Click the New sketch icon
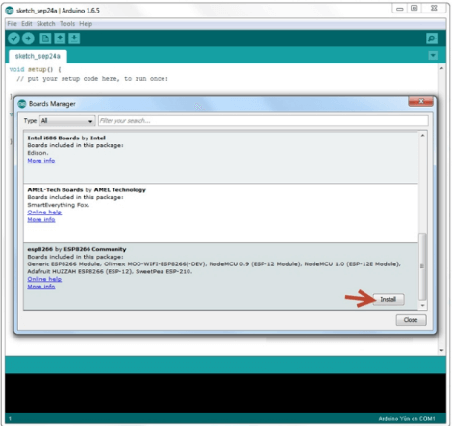The height and width of the screenshot is (426, 452). click(x=45, y=38)
